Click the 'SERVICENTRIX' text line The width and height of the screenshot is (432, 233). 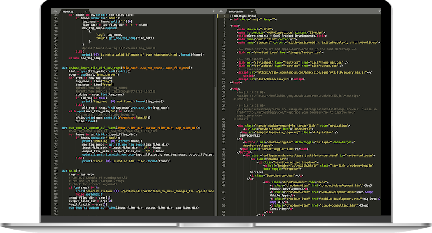click(250, 136)
